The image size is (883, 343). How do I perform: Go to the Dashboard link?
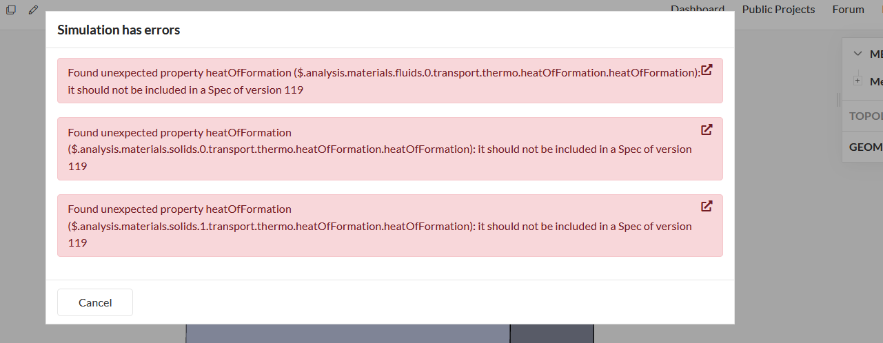pyautogui.click(x=697, y=9)
